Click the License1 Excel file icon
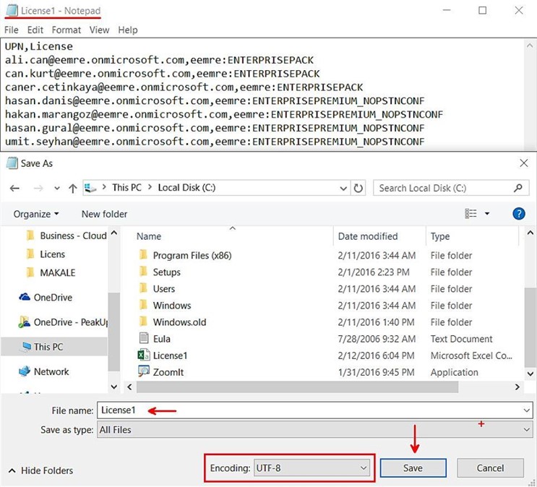Viewport: 537px width, 487px height. (144, 355)
